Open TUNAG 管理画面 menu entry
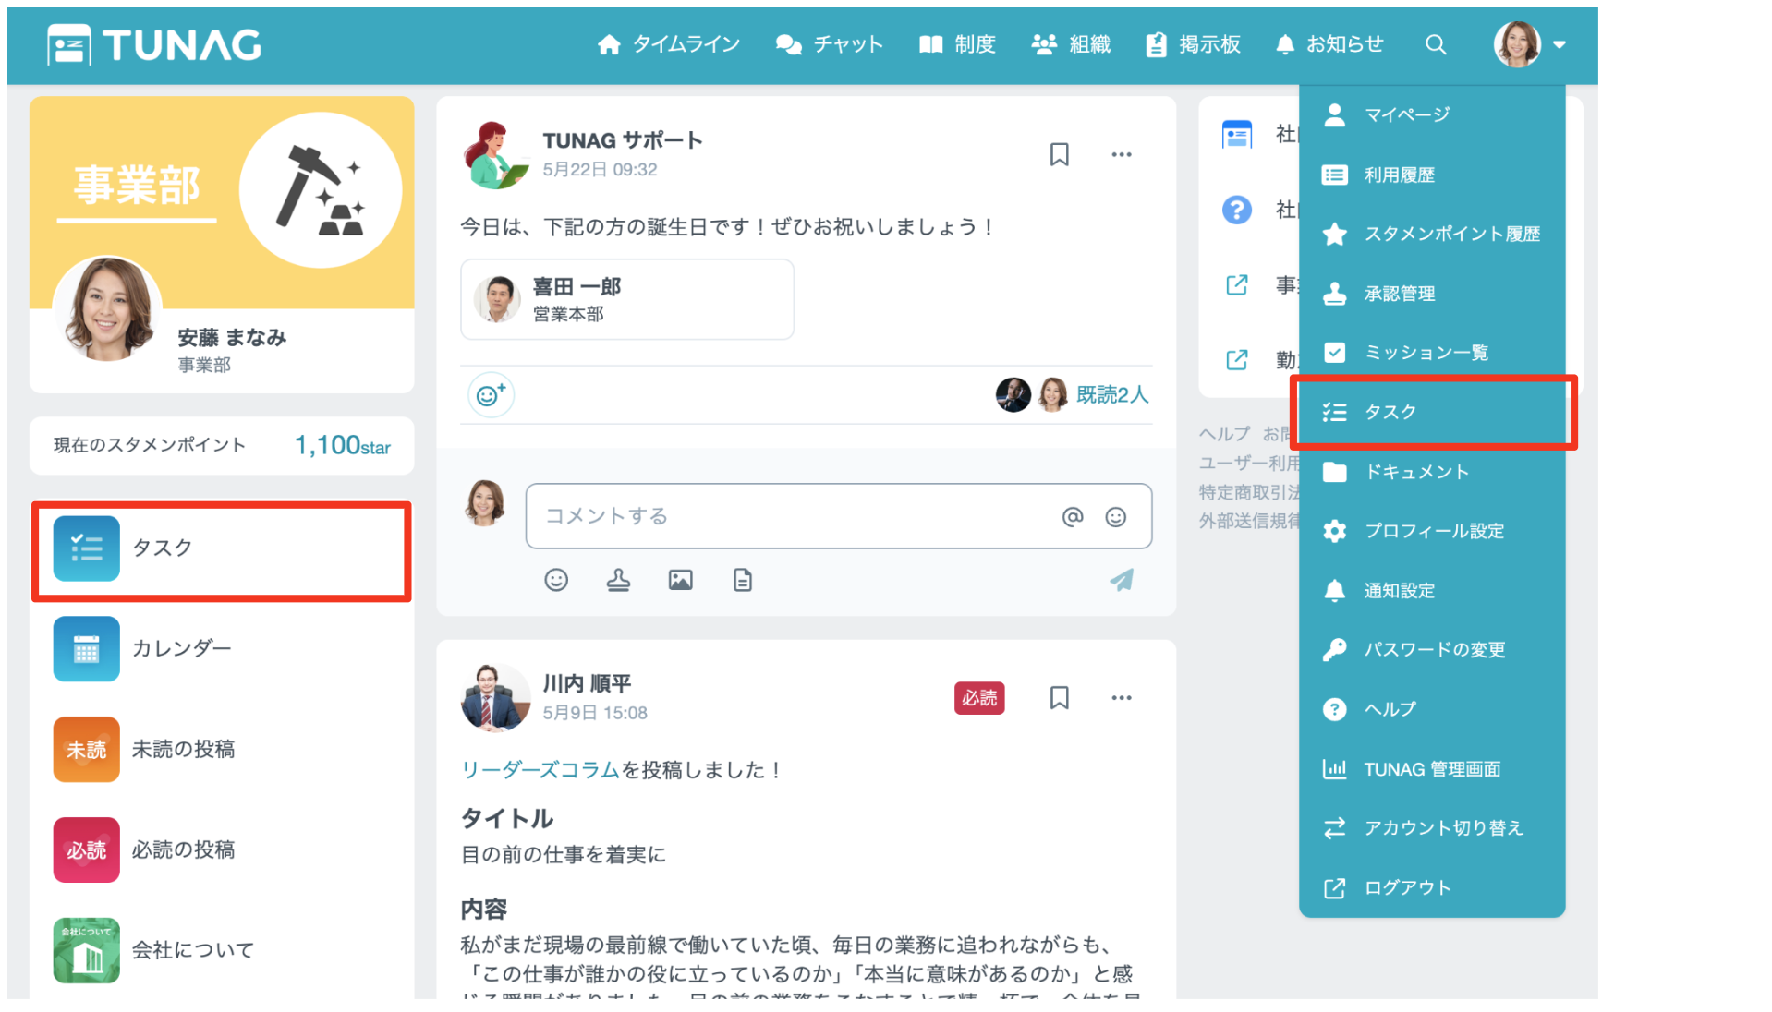 tap(1432, 769)
